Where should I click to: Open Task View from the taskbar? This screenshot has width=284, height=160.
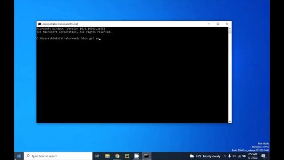click(97, 156)
